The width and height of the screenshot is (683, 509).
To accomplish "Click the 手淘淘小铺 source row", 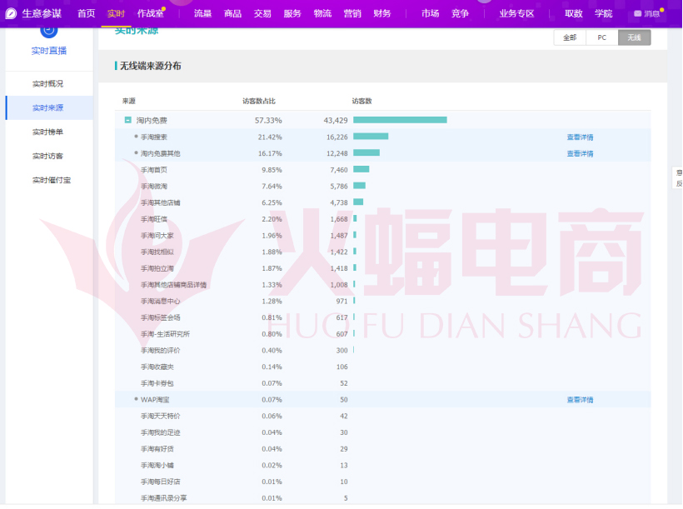I will pyautogui.click(x=383, y=466).
